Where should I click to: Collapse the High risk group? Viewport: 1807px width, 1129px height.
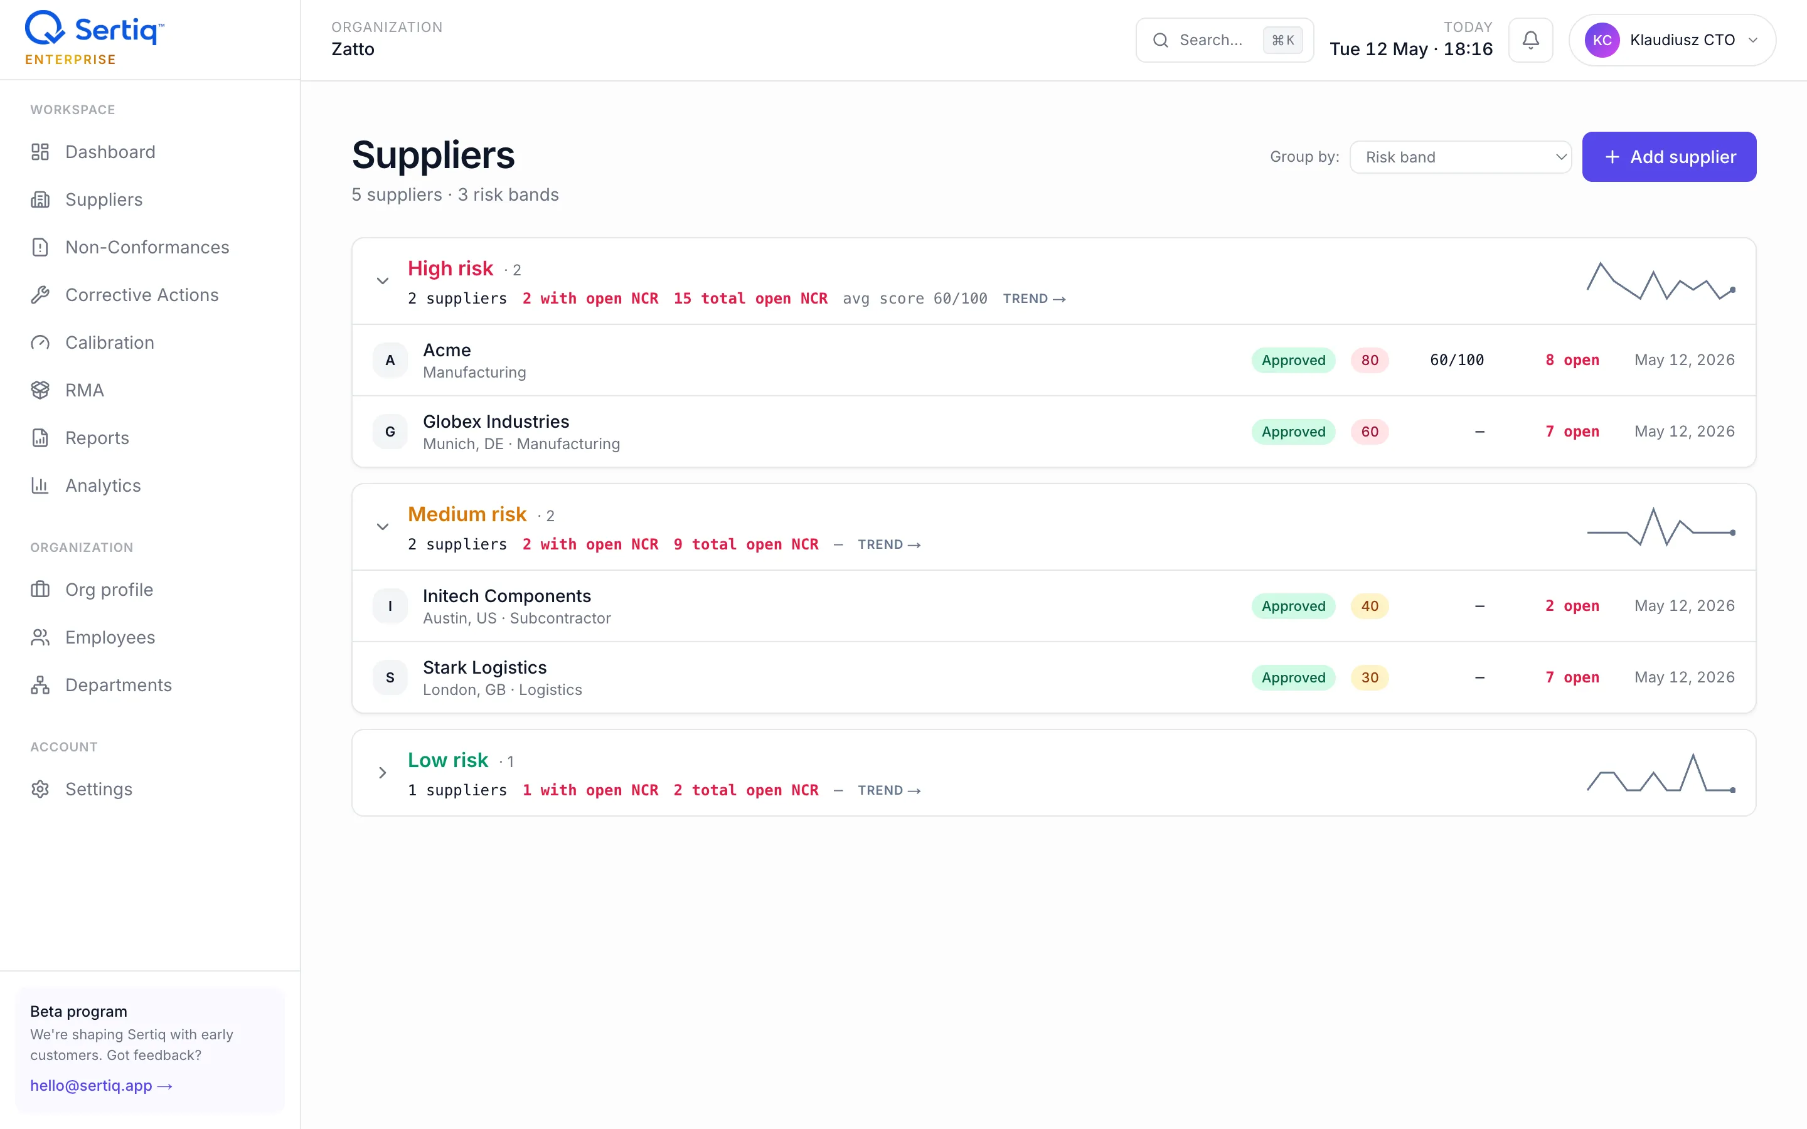point(382,281)
